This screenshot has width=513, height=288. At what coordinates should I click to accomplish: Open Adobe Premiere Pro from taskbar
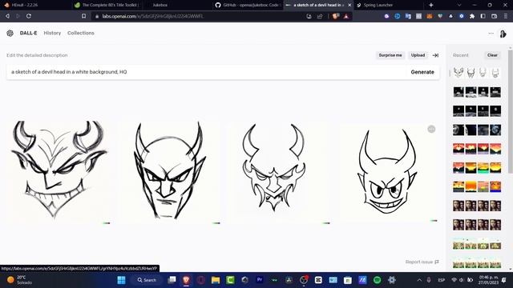260,280
